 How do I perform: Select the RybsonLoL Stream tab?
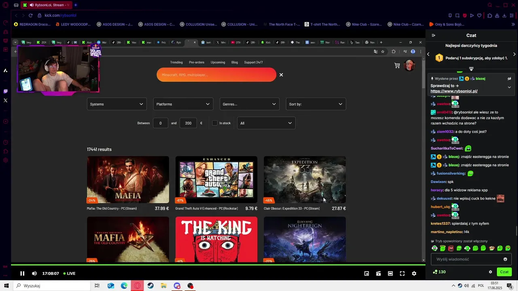pos(47,5)
